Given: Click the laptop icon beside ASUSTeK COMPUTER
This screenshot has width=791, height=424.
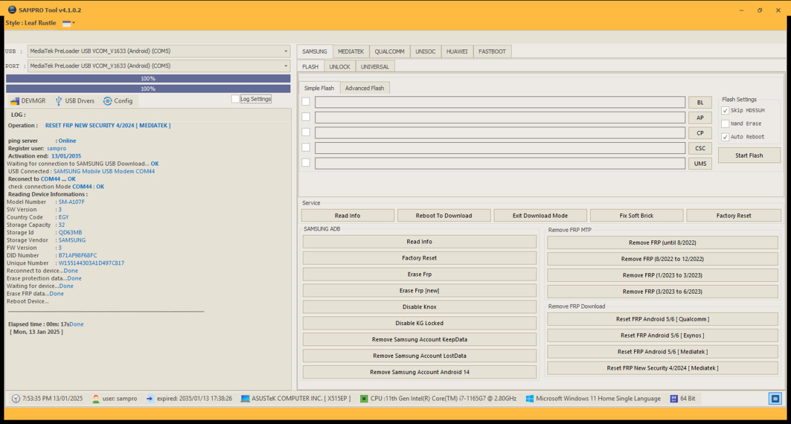Looking at the screenshot, I should (x=245, y=399).
